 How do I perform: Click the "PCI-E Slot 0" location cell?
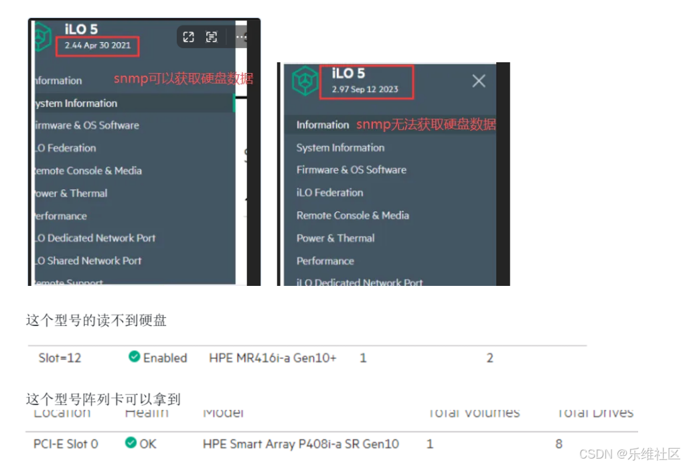point(66,444)
